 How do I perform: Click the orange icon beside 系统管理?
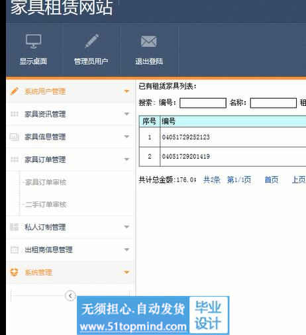[x=15, y=272]
